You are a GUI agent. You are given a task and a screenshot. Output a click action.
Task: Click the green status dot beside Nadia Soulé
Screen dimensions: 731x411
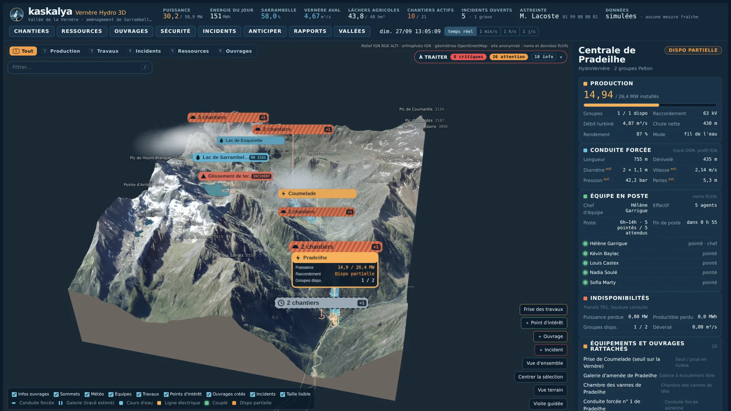[x=585, y=273]
